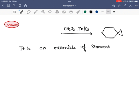139x104 pixels.
Task: Tap the three dots multitasking control
Action: tap(69, 1)
